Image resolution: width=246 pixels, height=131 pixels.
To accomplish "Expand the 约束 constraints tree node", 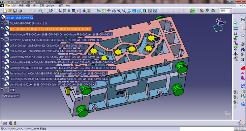I will [x=2, y=89].
